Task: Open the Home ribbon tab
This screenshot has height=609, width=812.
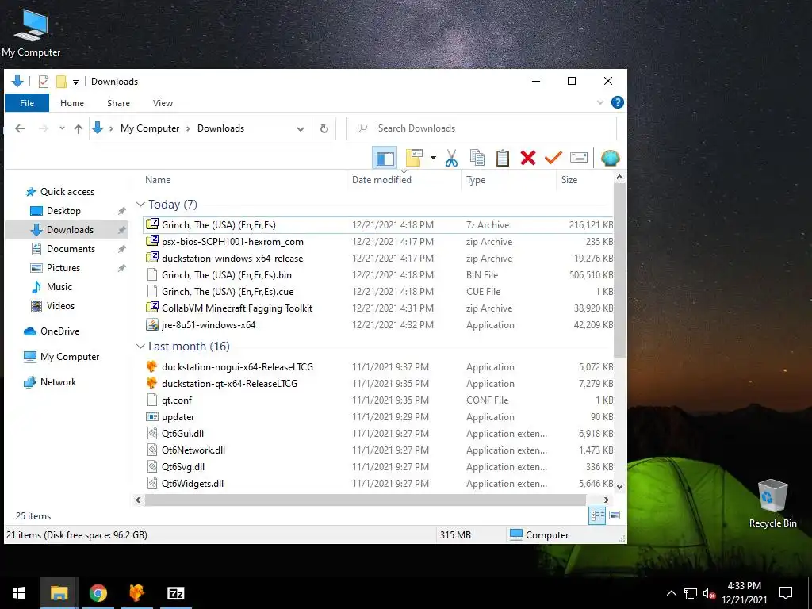Action: click(72, 103)
